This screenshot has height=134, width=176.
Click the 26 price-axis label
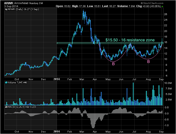pyautogui.click(x=165, y=14)
